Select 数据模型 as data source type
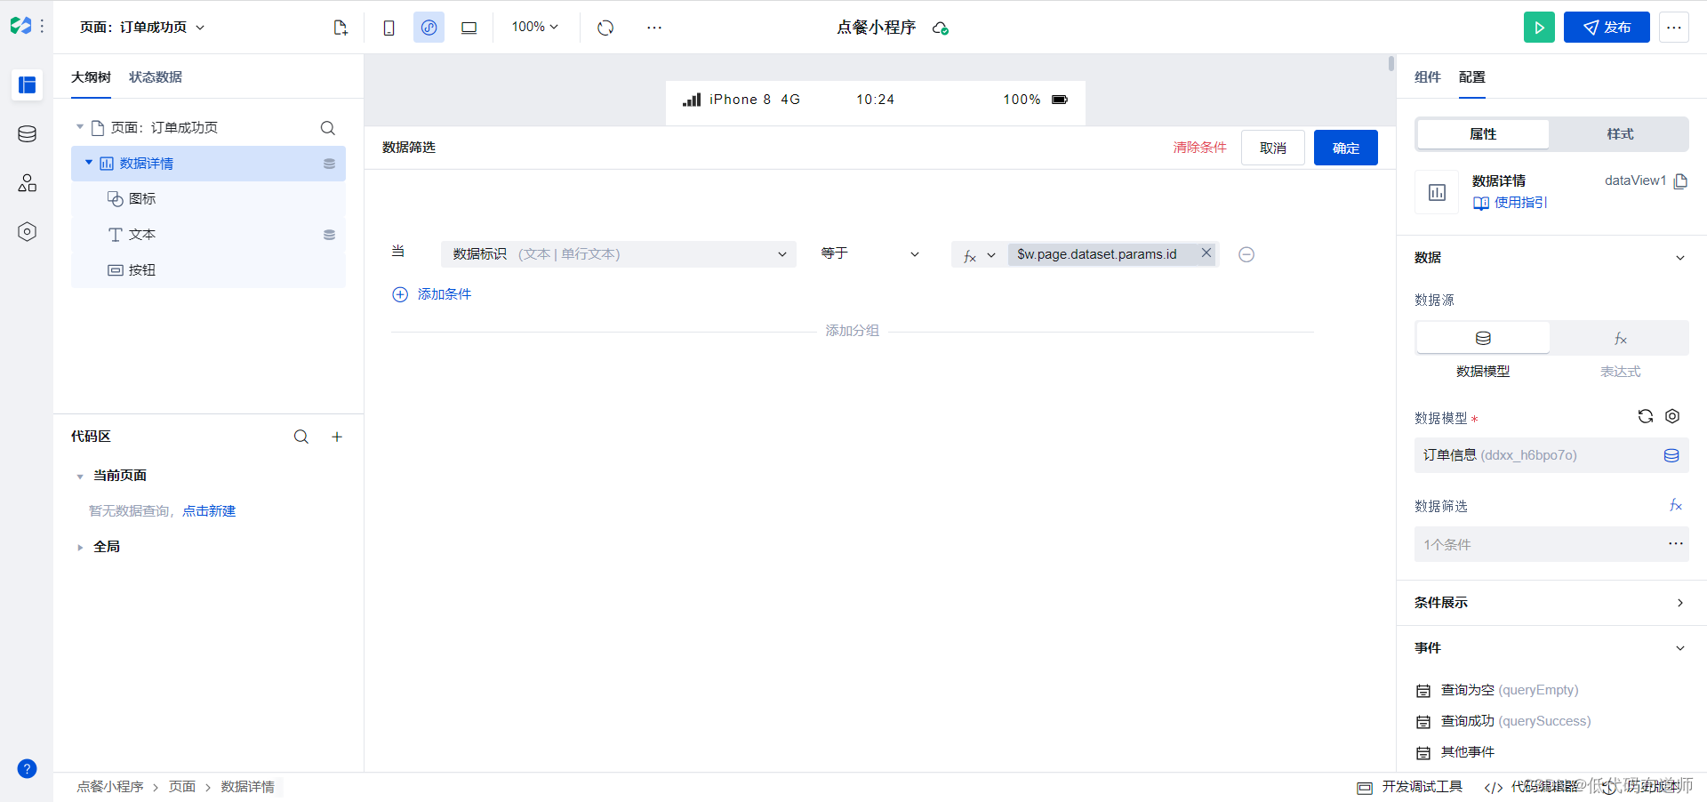This screenshot has width=1707, height=802. (x=1483, y=339)
